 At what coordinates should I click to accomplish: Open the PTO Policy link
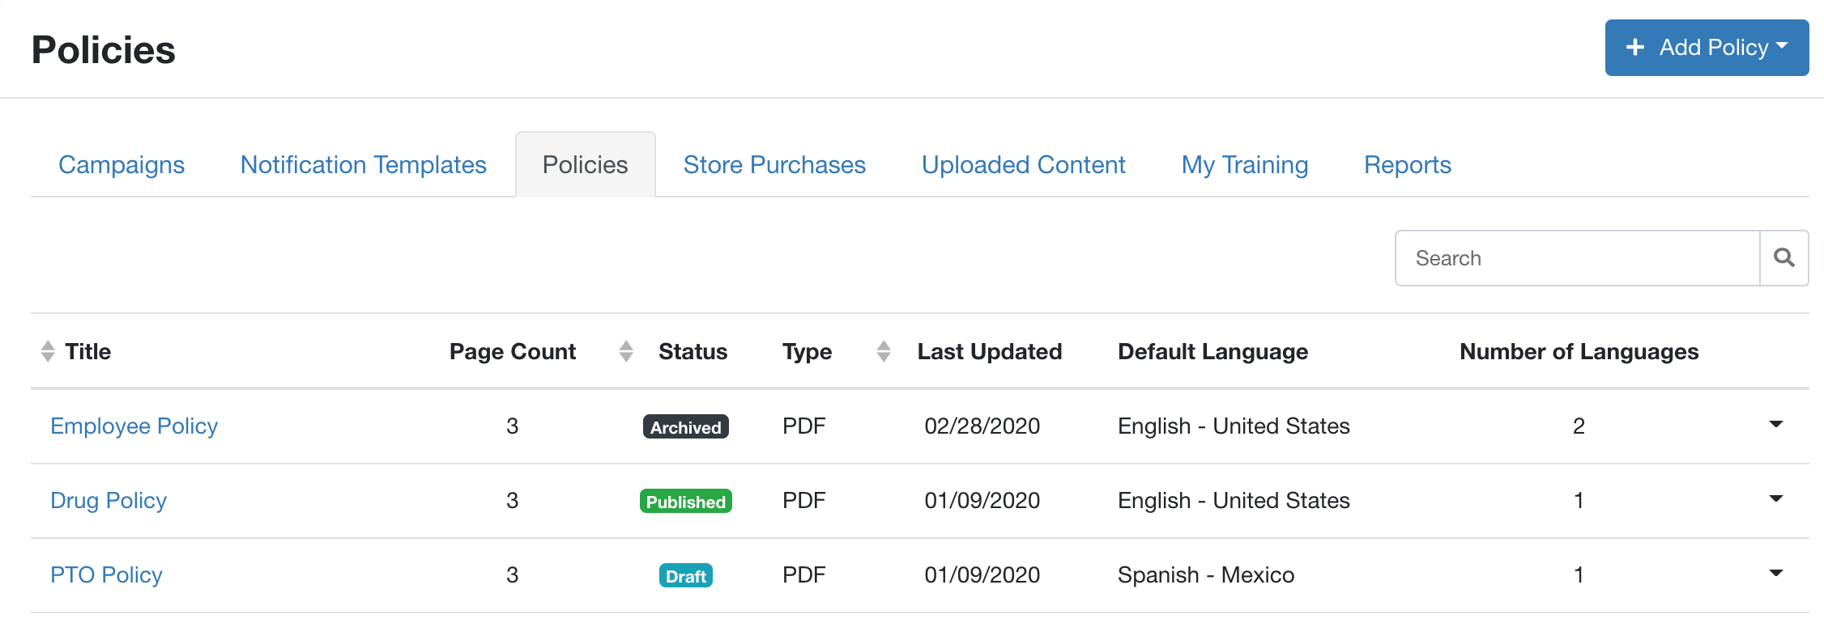click(106, 575)
